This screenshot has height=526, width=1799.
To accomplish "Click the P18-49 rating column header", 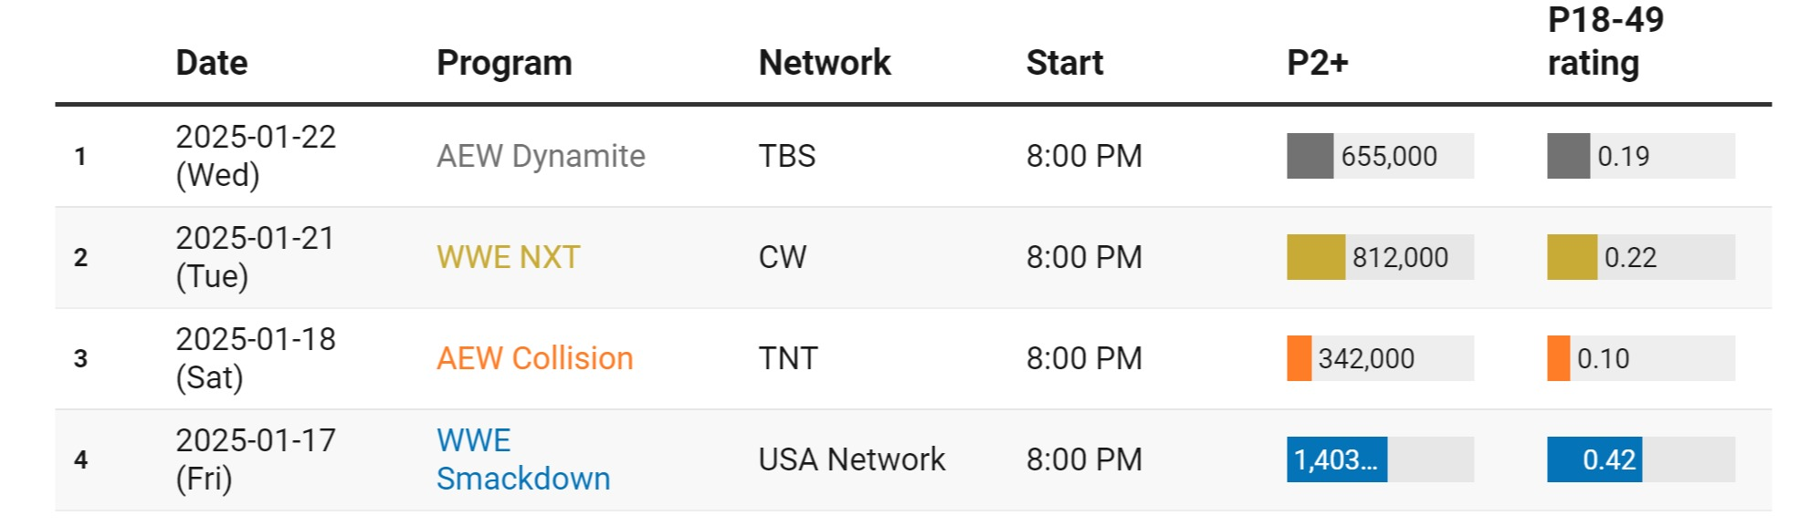I will tap(1604, 42).
